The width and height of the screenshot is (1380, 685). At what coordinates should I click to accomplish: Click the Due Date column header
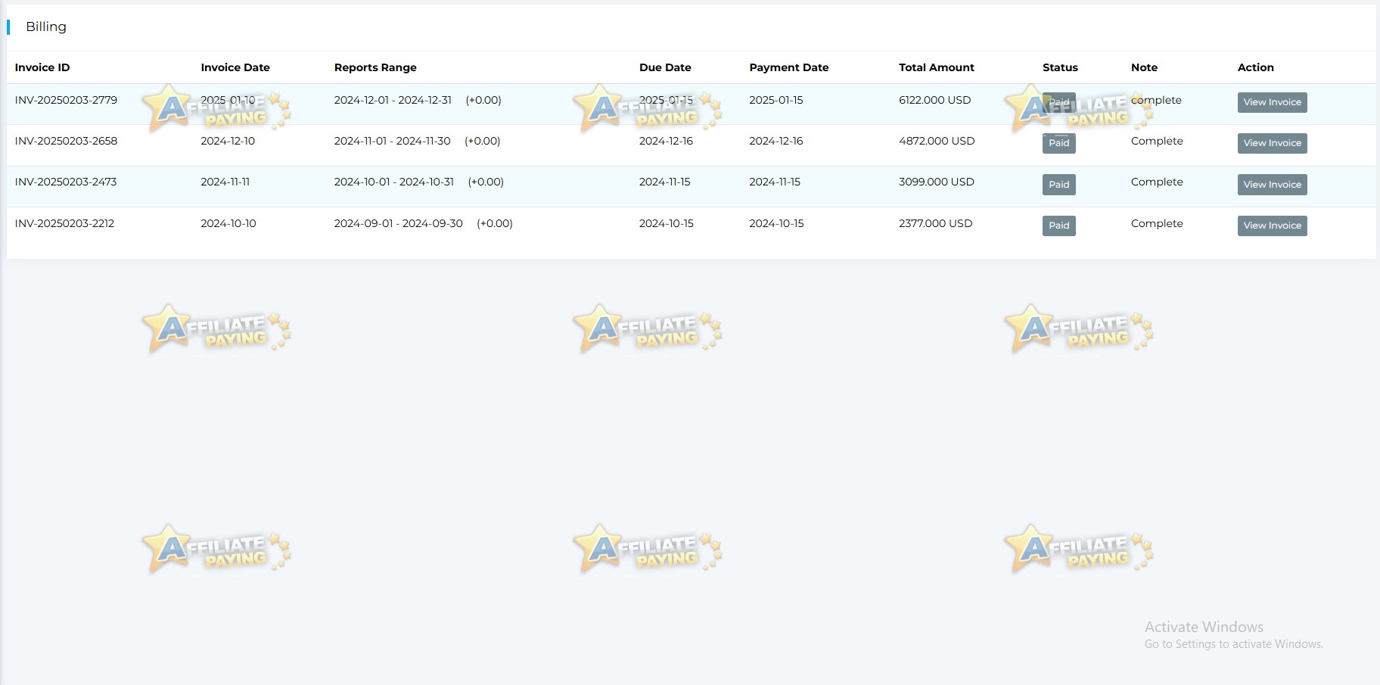[665, 67]
